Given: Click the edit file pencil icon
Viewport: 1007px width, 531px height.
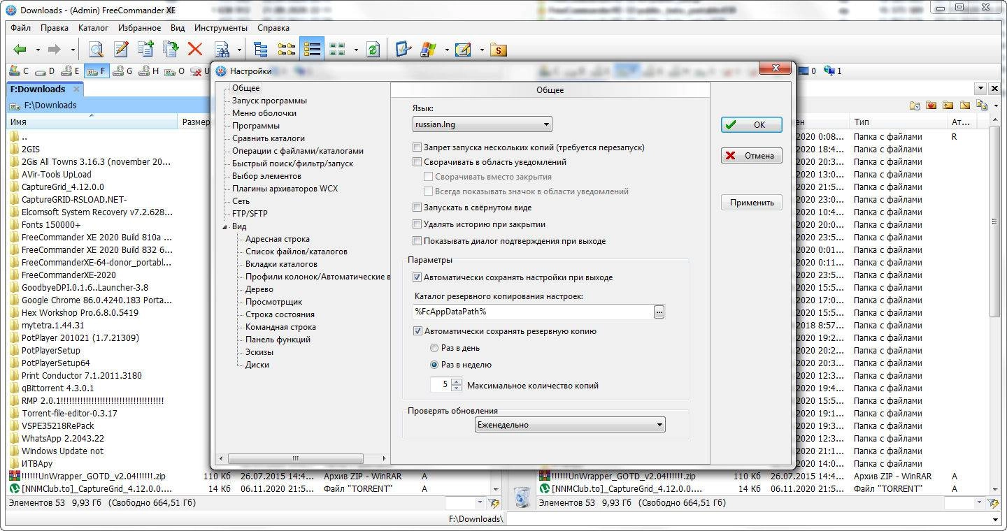Looking at the screenshot, I should point(121,50).
